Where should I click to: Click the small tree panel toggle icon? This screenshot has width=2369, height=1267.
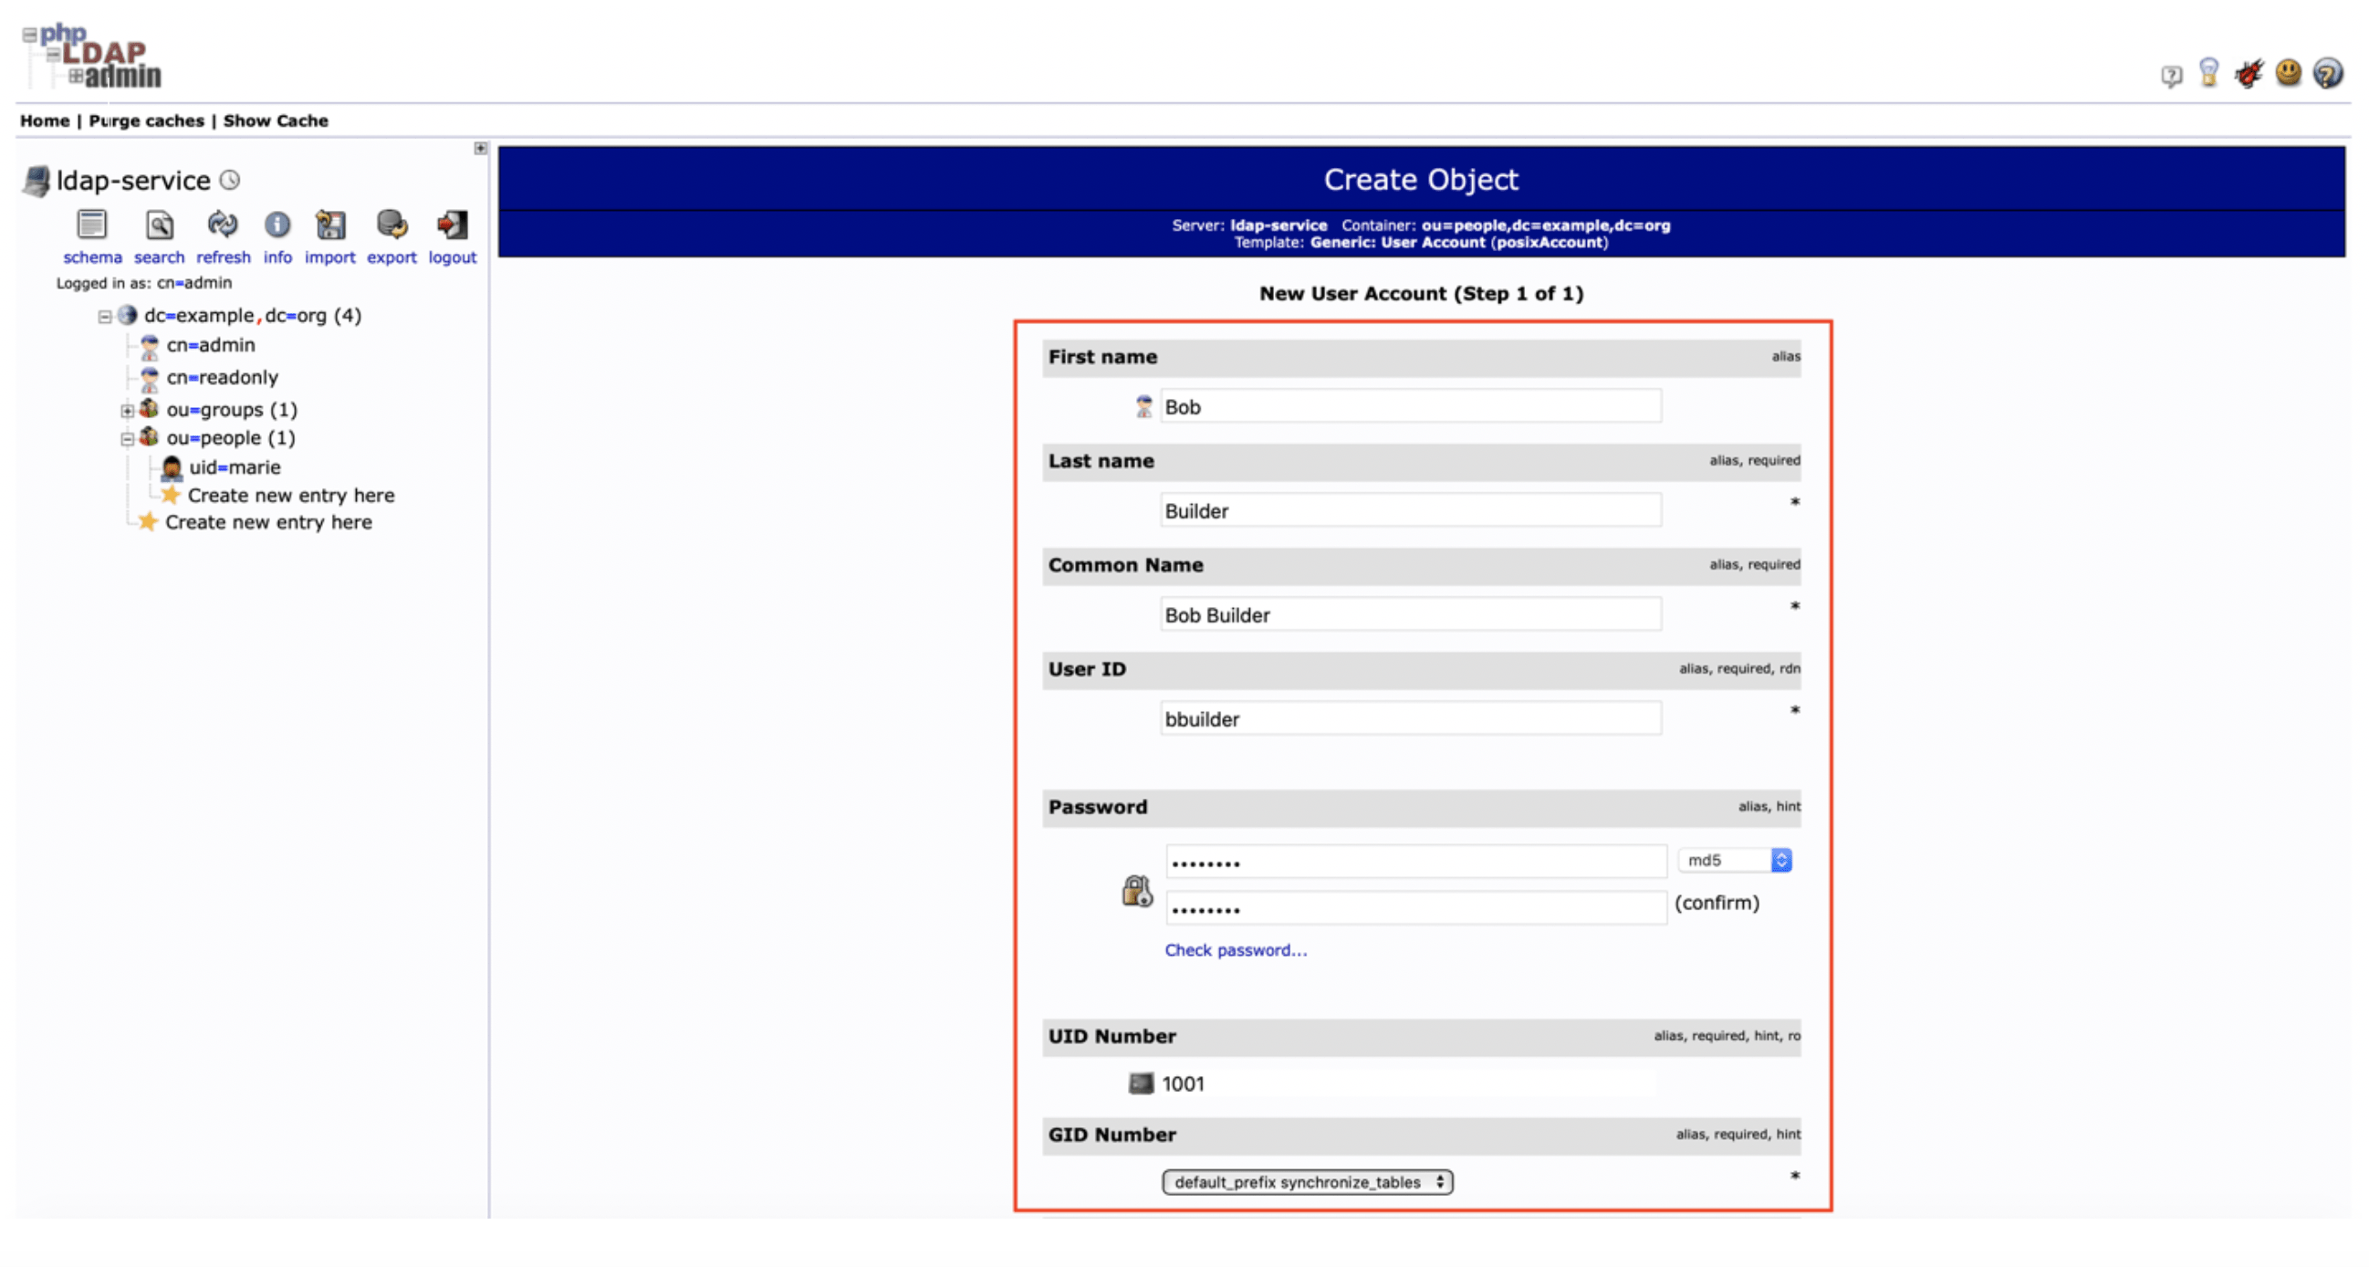click(480, 148)
